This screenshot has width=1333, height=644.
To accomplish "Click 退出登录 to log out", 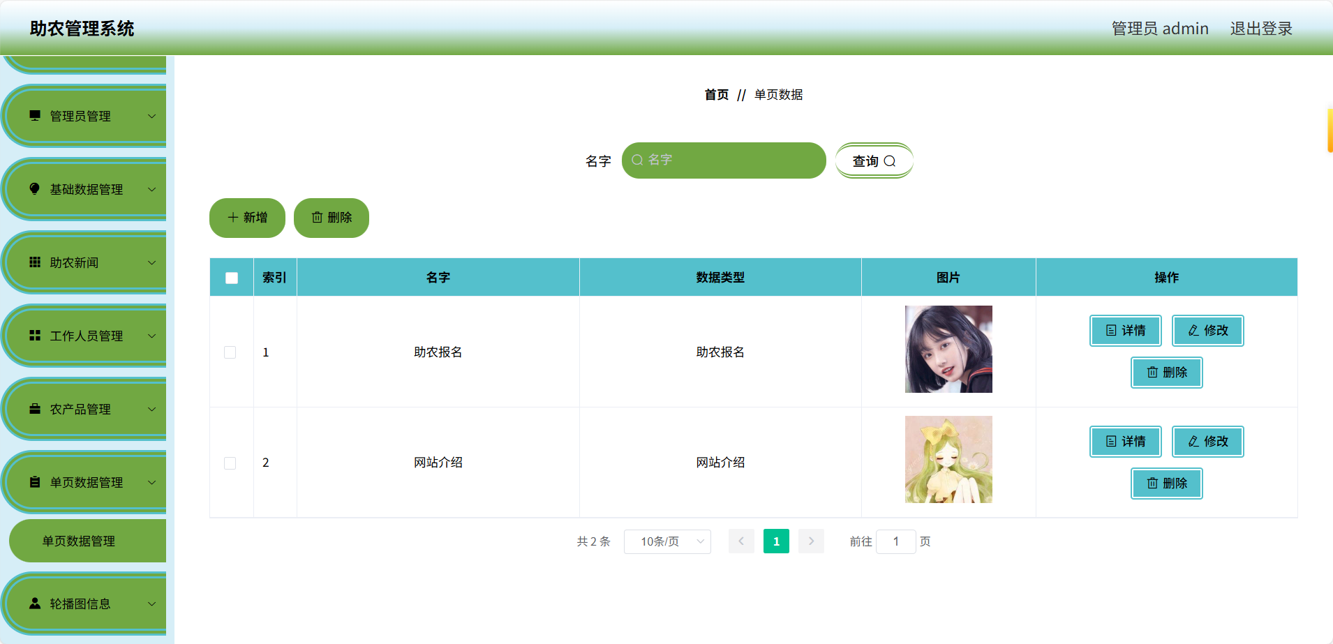I will (1261, 29).
